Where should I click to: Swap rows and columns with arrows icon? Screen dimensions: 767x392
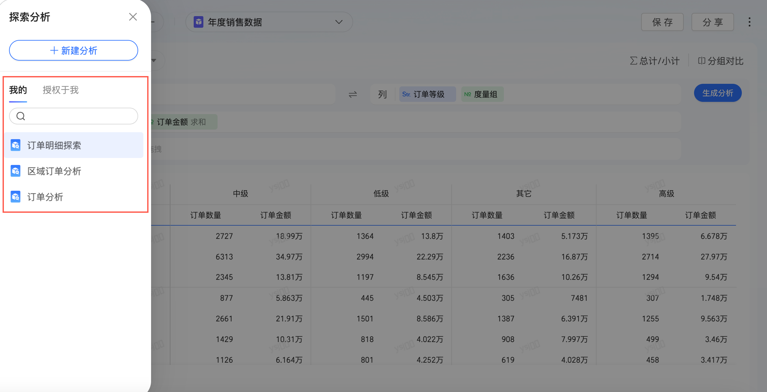tap(353, 94)
